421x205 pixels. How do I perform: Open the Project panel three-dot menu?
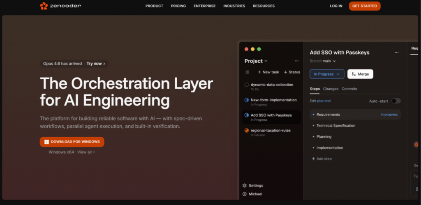point(297,61)
